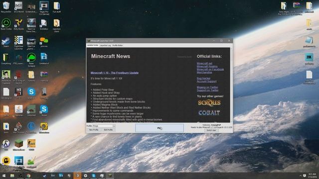
Task: Open the Mojang on Twitter link
Action: [207, 88]
